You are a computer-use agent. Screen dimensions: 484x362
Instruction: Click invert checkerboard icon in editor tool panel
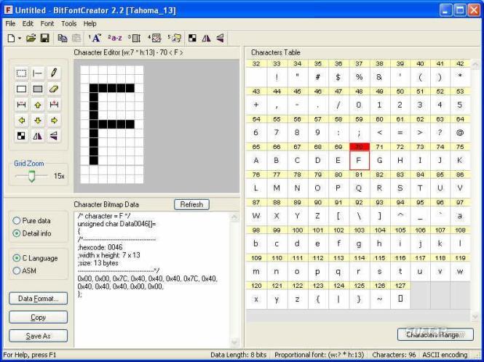(x=21, y=136)
